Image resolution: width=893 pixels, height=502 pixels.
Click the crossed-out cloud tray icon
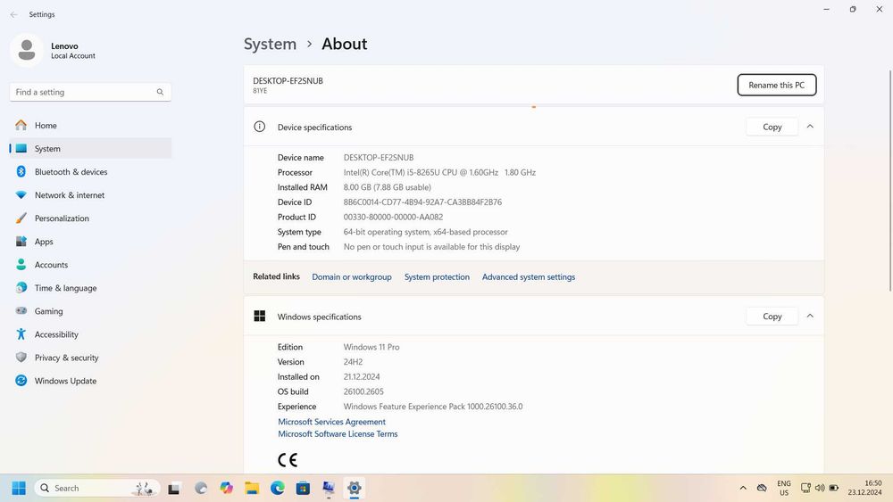point(762,488)
